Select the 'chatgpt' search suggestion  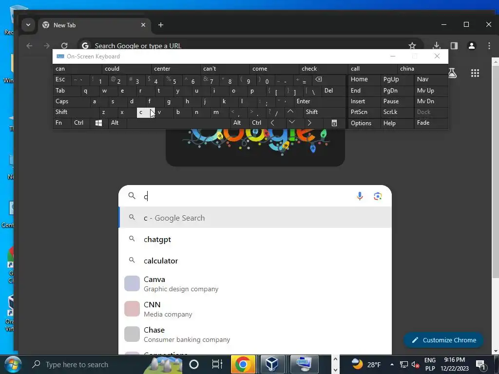(255, 239)
